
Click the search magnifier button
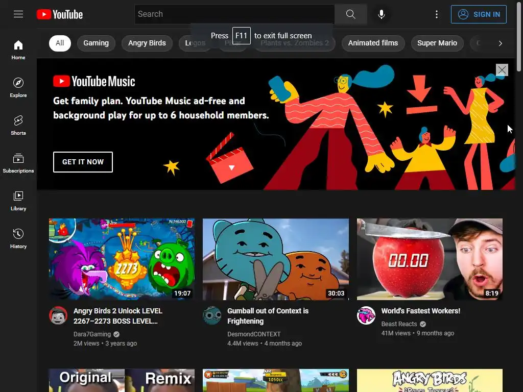(x=350, y=14)
